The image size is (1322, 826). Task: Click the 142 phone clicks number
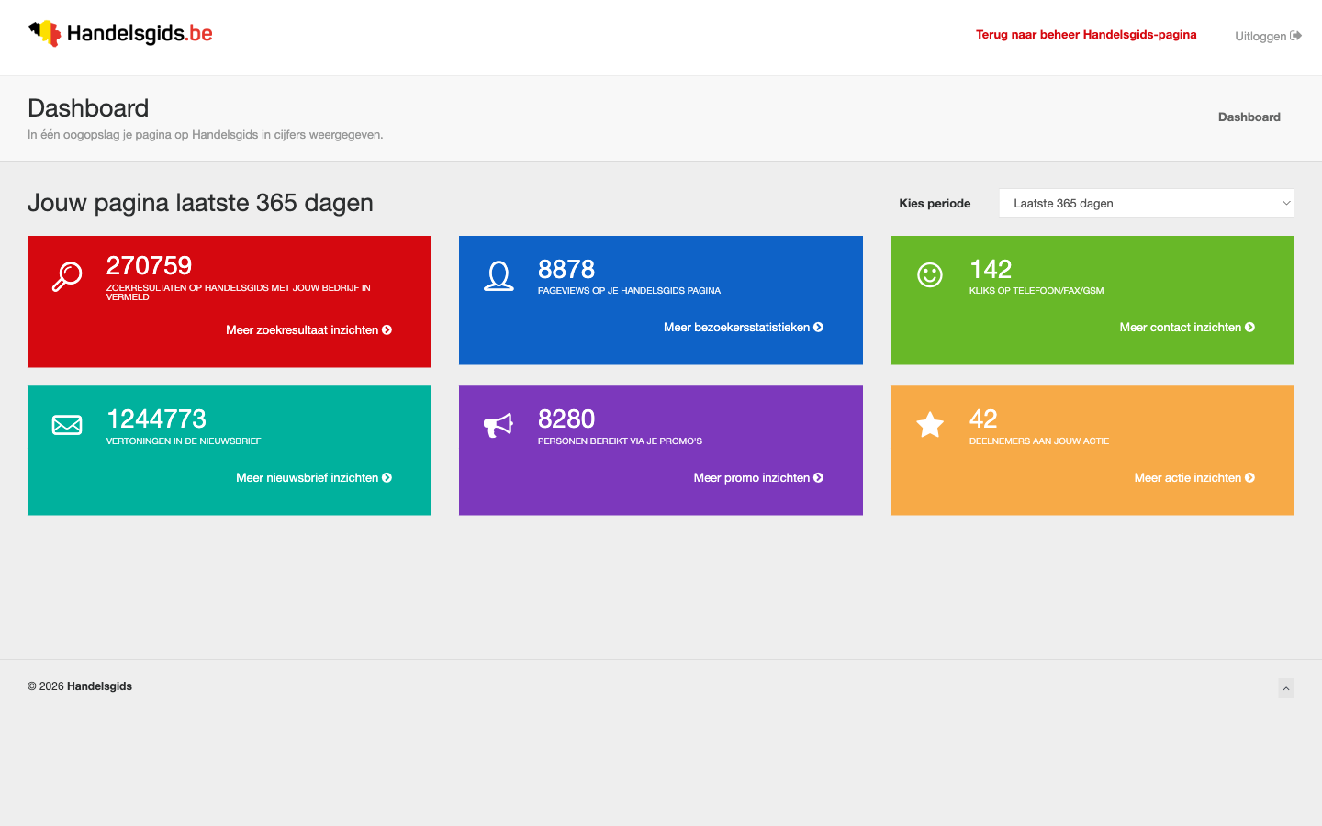(991, 269)
